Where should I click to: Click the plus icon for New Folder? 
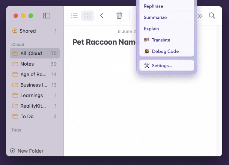point(13,151)
